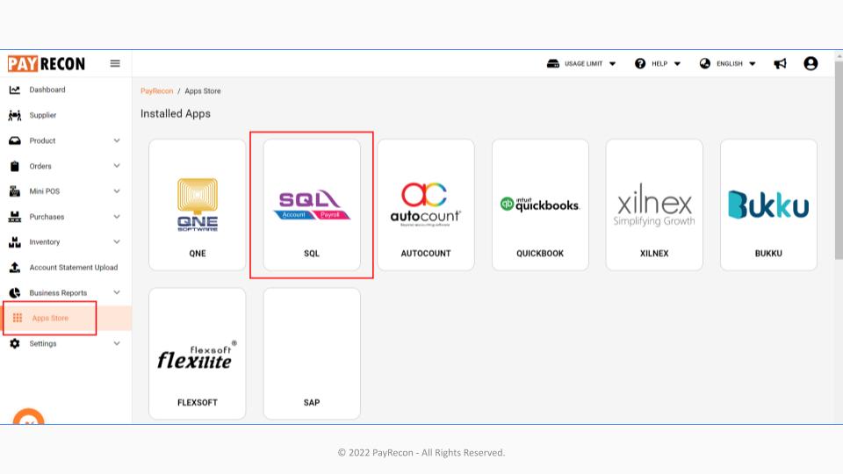The image size is (843, 474).
Task: Open the SQL app card
Action: click(x=312, y=205)
